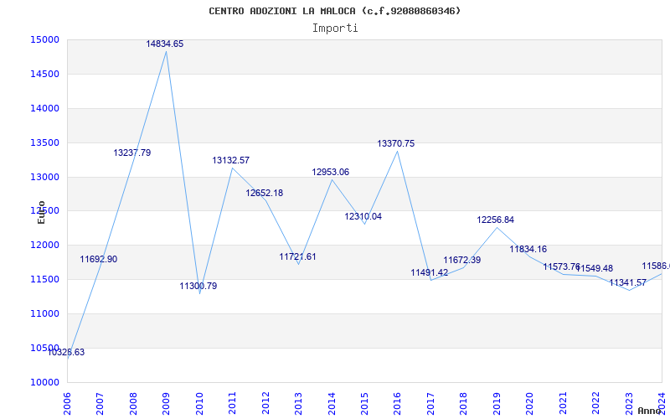Viewport: 670px width, 419px height.
Task: Click the 11300.79 data label
Action: [x=198, y=286]
